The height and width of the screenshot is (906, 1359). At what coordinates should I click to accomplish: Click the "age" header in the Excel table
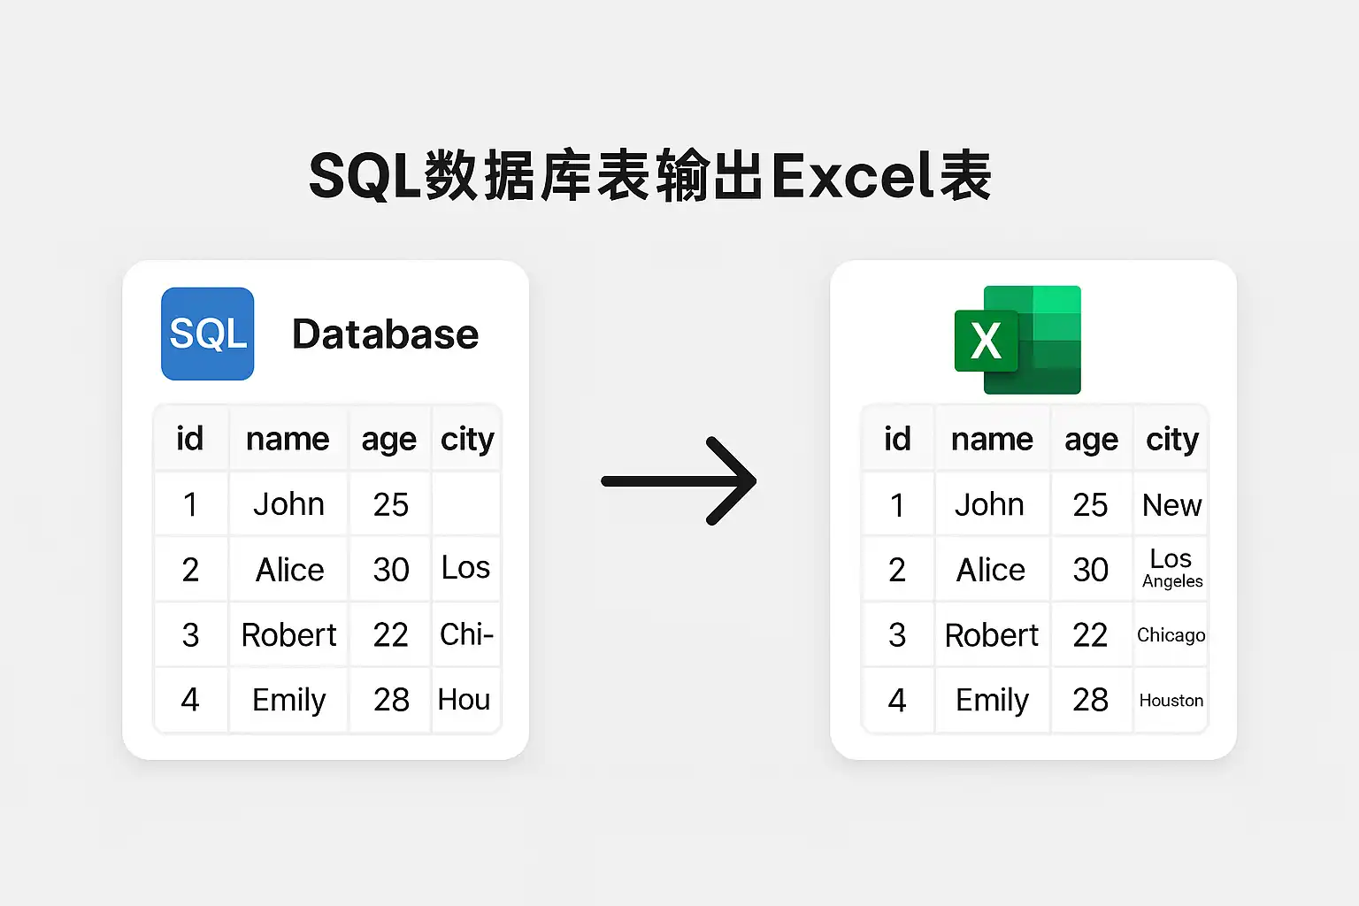(1091, 439)
